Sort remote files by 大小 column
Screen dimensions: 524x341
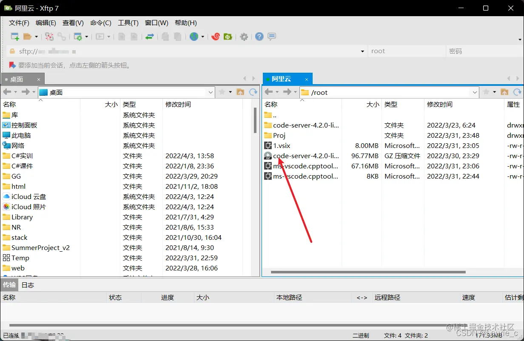pyautogui.click(x=362, y=104)
